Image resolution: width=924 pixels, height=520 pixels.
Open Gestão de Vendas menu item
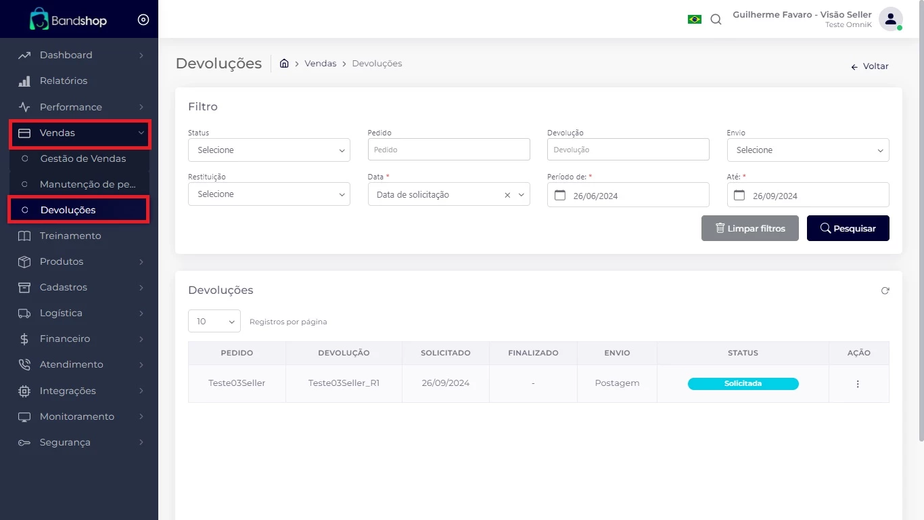click(83, 158)
